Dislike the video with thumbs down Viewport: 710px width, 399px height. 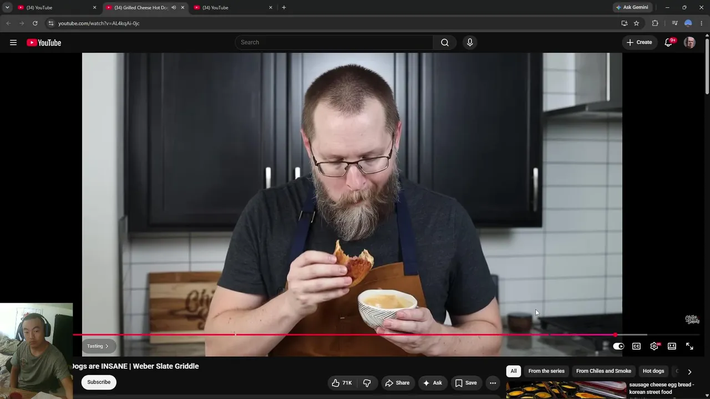(x=367, y=383)
